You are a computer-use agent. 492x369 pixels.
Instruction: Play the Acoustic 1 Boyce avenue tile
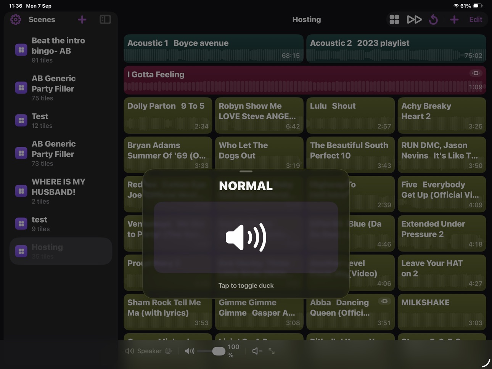[x=214, y=49]
